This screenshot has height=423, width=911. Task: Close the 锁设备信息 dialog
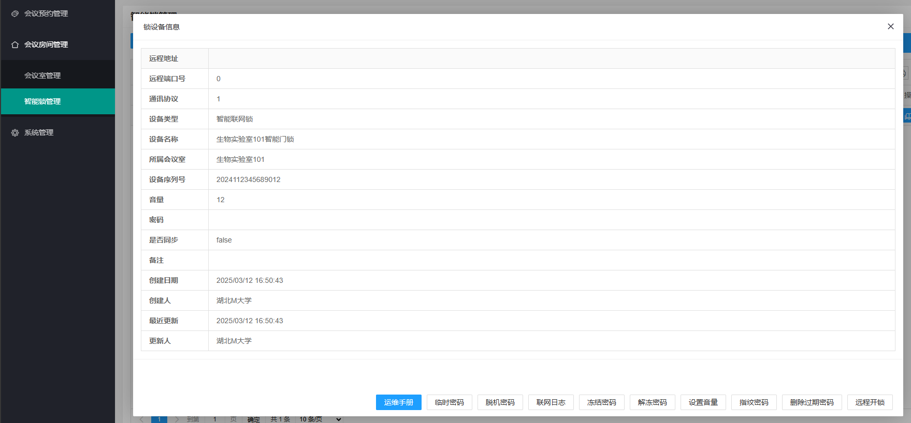(890, 26)
